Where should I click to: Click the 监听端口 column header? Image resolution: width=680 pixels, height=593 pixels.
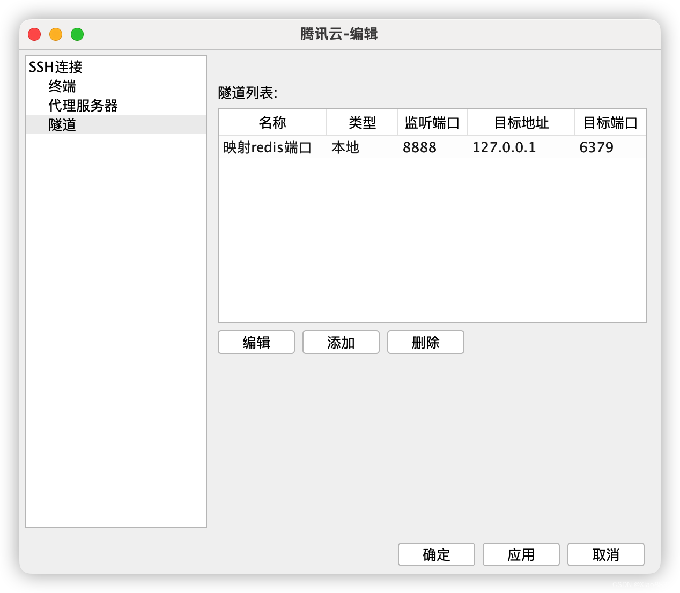(432, 123)
